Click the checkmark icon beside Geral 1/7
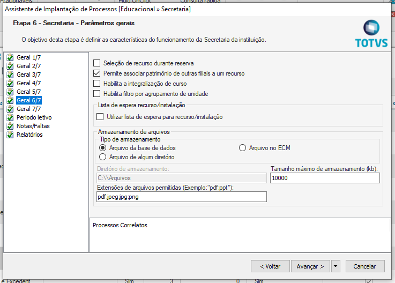 tap(10, 57)
